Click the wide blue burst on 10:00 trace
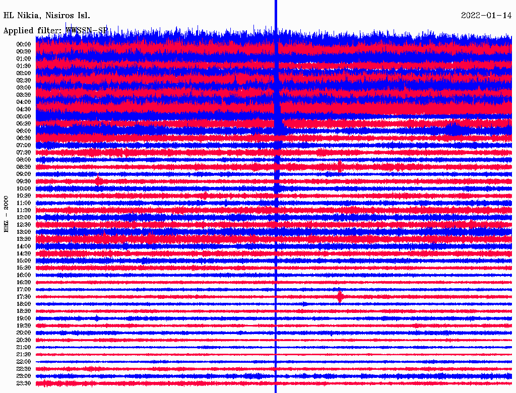This screenshot has height=393, width=516. [x=276, y=188]
